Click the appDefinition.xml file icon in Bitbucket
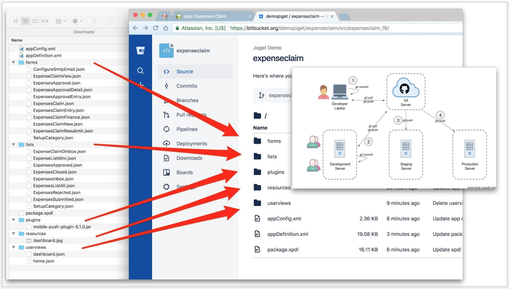510x289 pixels. [x=257, y=234]
